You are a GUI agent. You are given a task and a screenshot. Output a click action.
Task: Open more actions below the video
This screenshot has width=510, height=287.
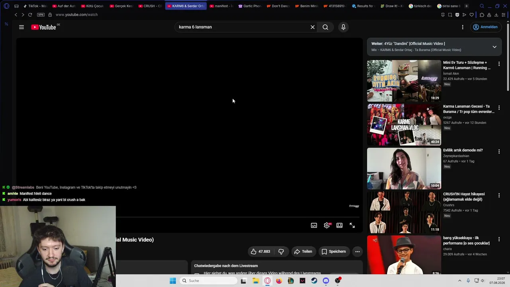pos(357,252)
